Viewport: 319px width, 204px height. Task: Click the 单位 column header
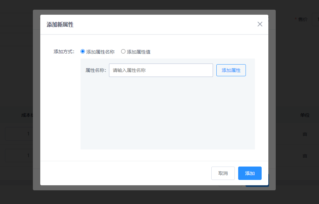tap(305, 115)
